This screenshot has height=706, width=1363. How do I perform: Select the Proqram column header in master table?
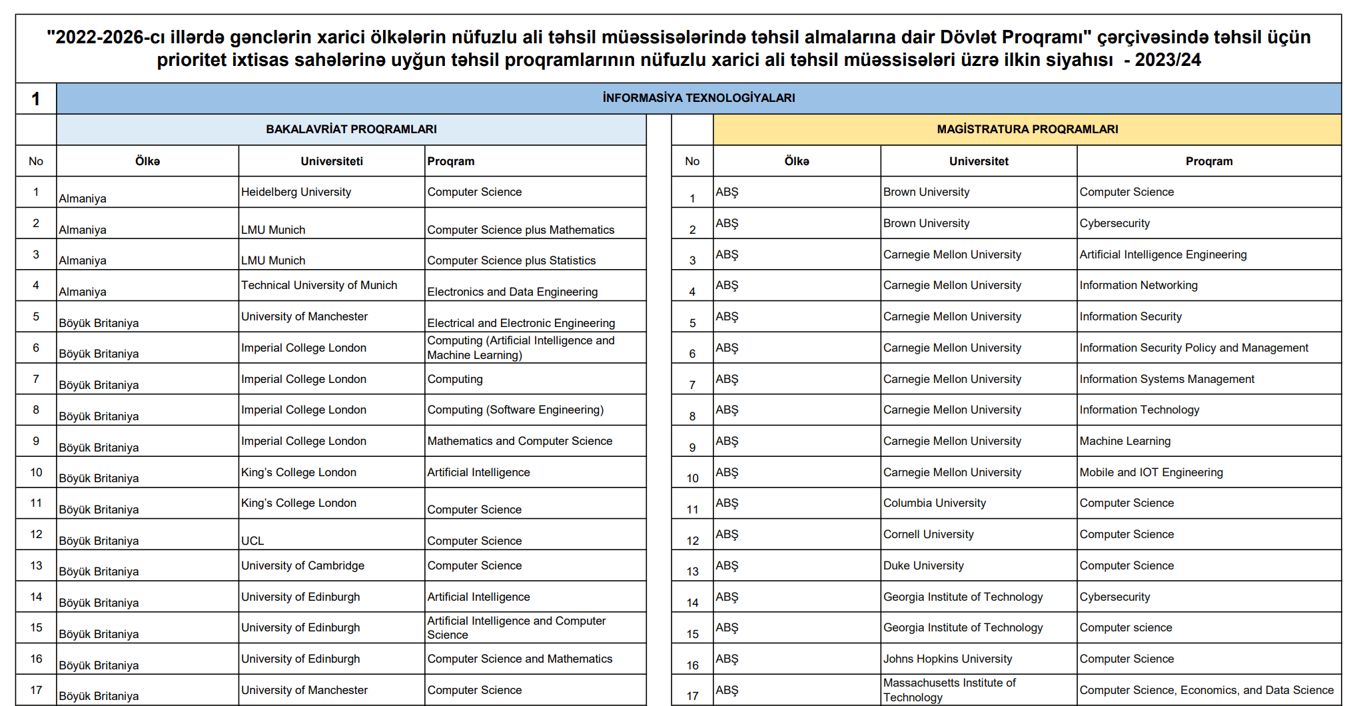tap(1209, 161)
